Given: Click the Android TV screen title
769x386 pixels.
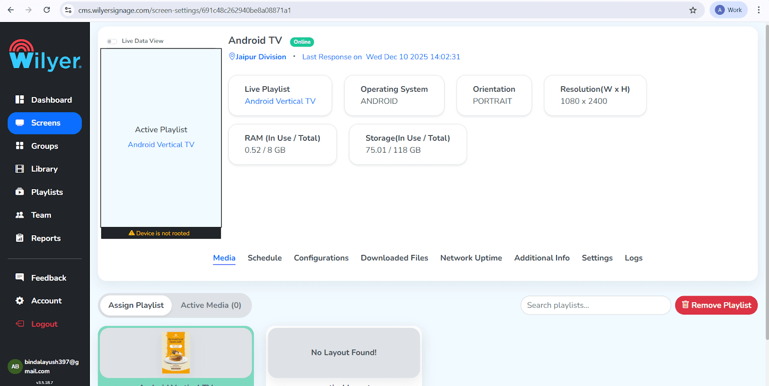Looking at the screenshot, I should pos(255,40).
